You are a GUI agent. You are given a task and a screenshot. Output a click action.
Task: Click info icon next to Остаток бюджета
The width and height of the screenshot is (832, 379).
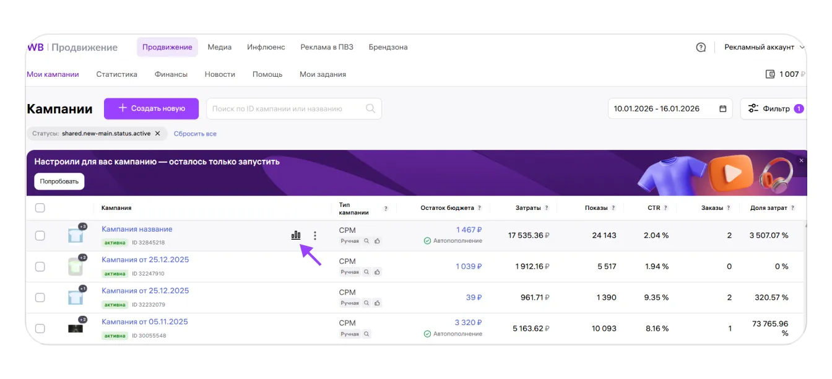click(479, 208)
